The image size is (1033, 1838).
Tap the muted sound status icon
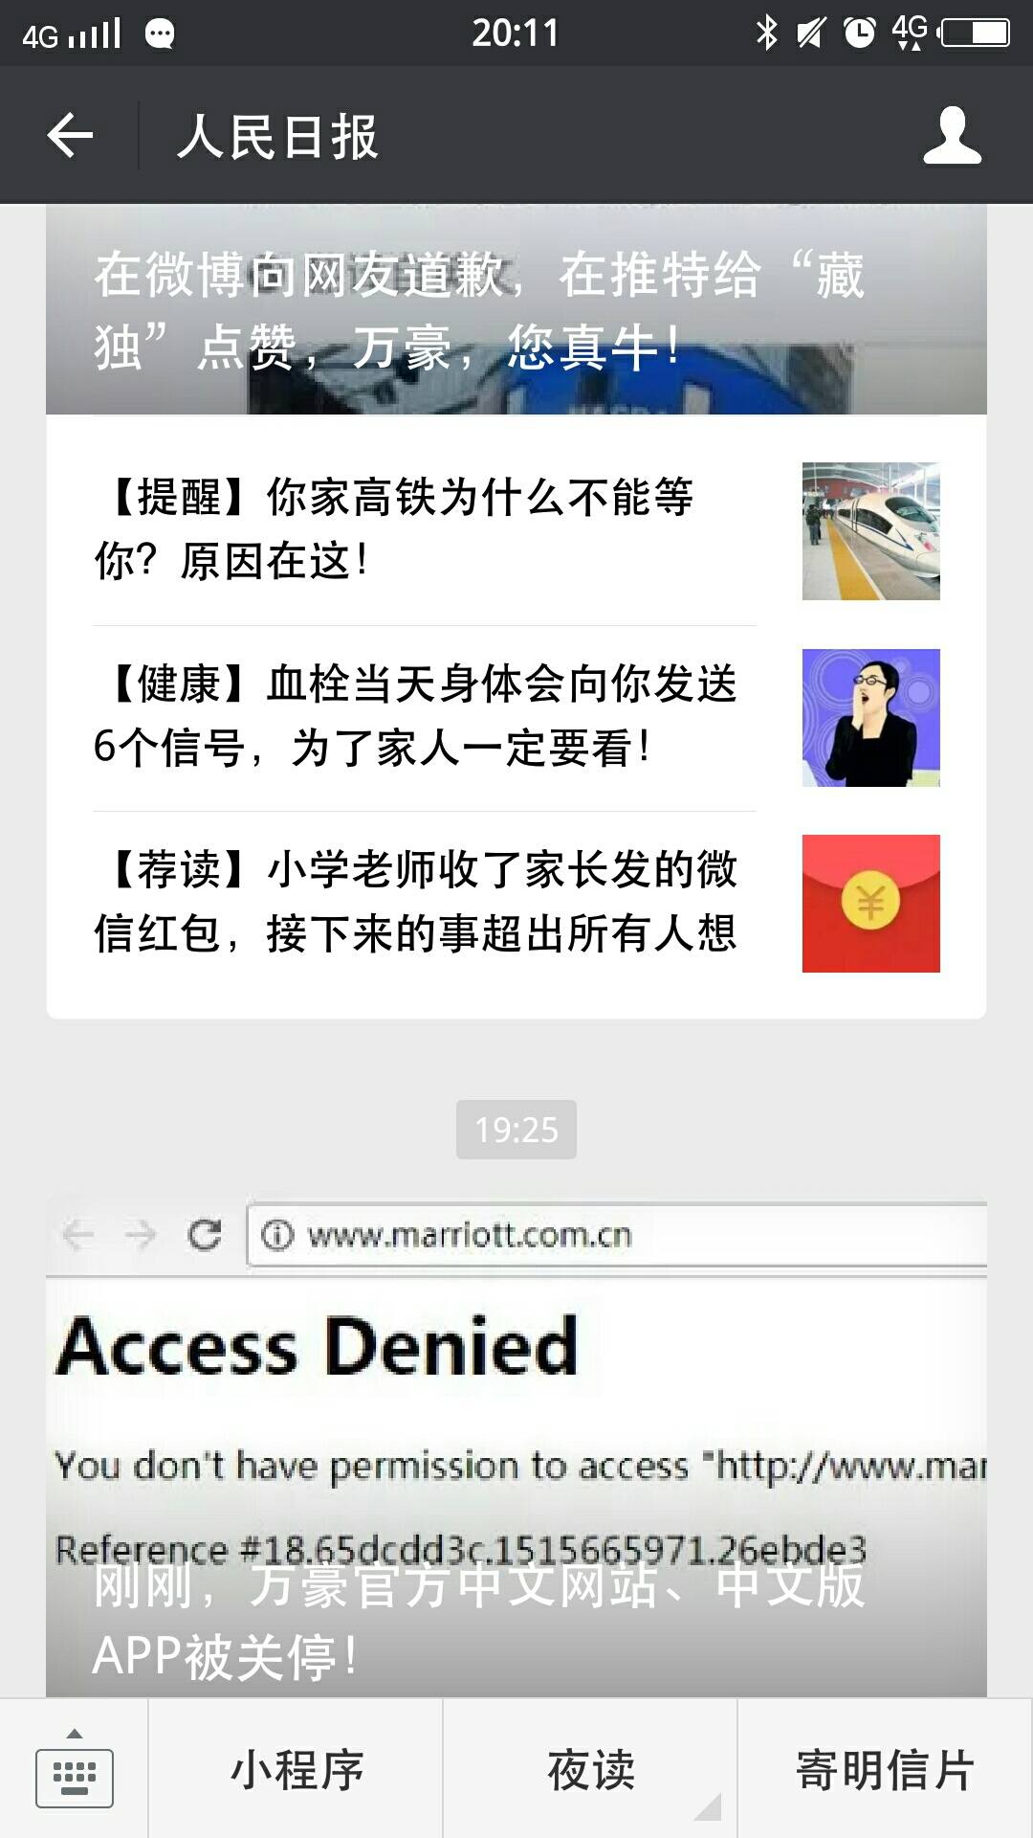coord(811,33)
